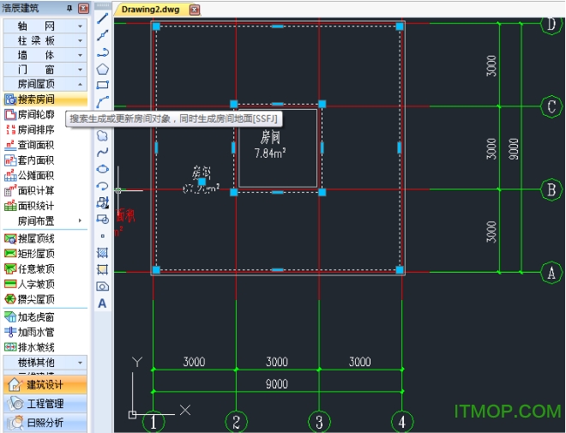Open the 房间布置 submenu arrow
This screenshot has height=433, width=566.
coord(80,220)
